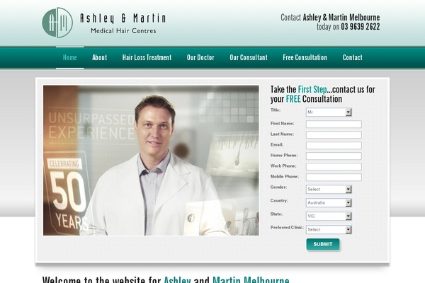Click the Ashley & Martin logo icon

[57, 23]
